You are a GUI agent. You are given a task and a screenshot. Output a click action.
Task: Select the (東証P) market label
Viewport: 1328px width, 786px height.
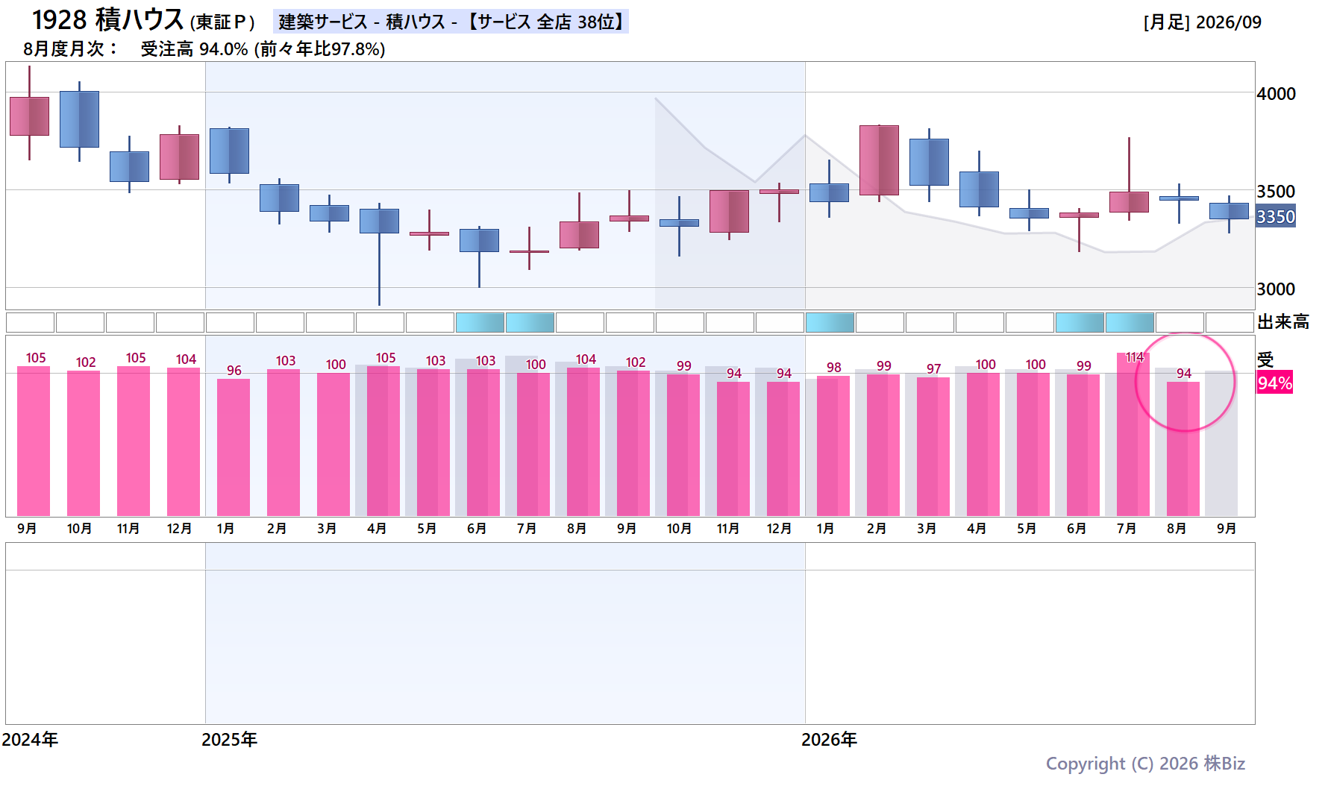pos(222,22)
